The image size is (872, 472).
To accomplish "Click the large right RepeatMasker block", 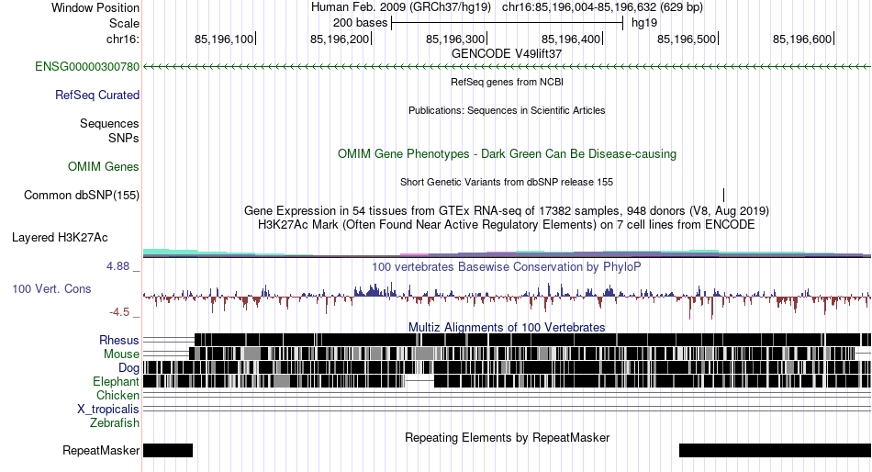I will 775,450.
